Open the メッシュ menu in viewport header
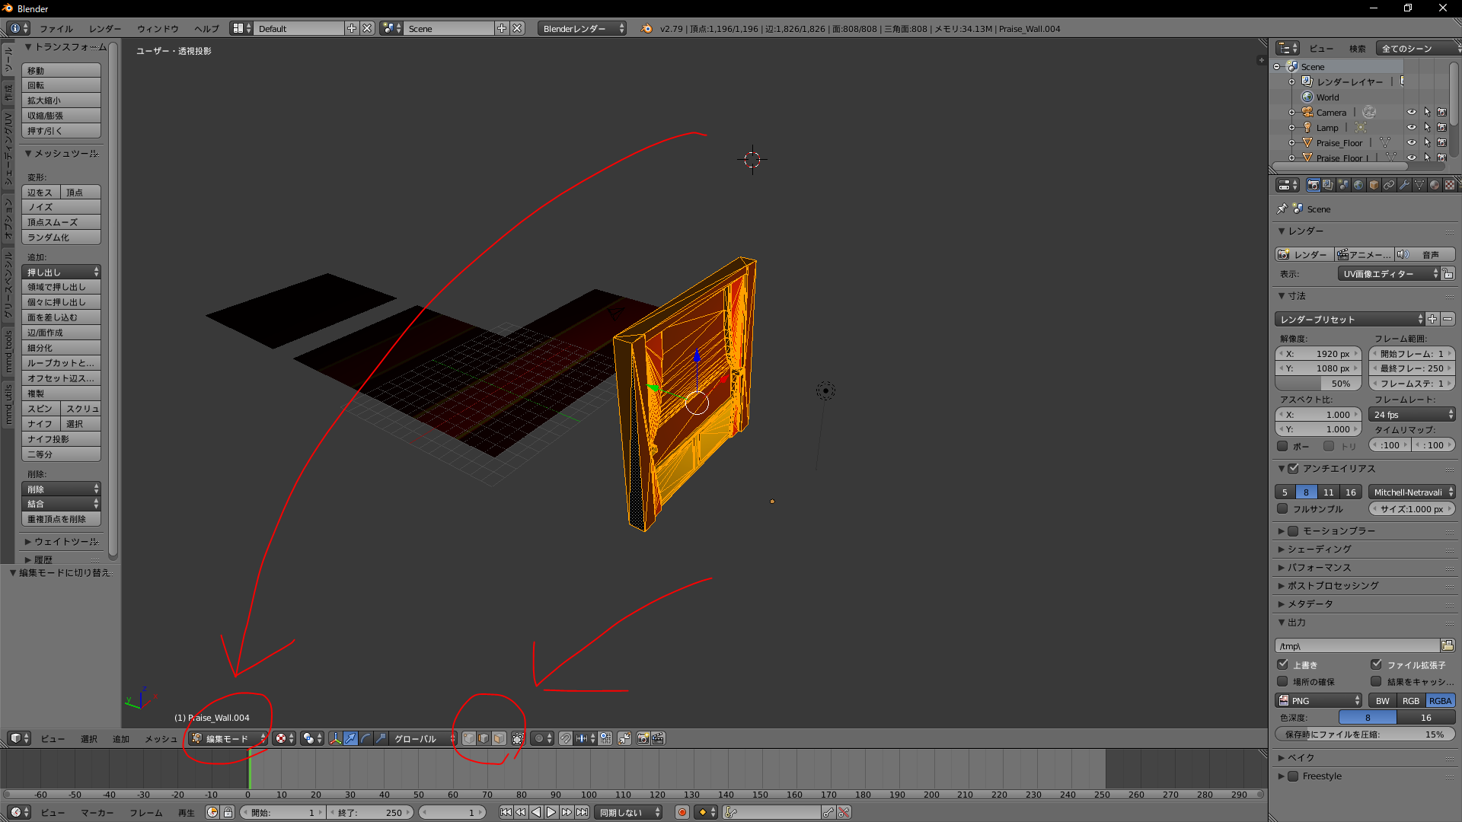1462x822 pixels. 161,738
